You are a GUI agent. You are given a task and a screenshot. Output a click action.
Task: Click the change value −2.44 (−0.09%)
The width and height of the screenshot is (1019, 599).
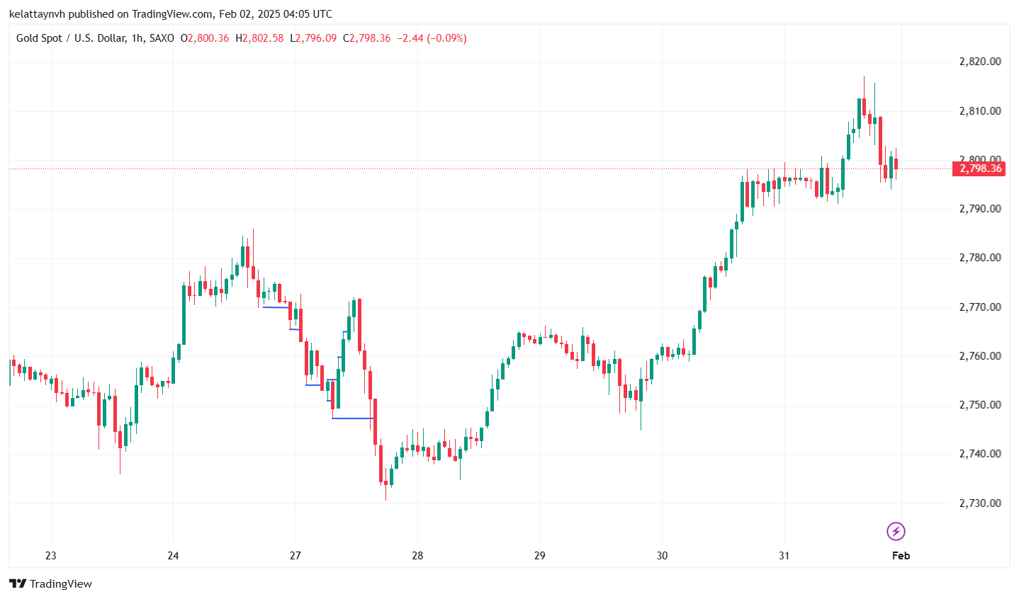click(x=432, y=38)
